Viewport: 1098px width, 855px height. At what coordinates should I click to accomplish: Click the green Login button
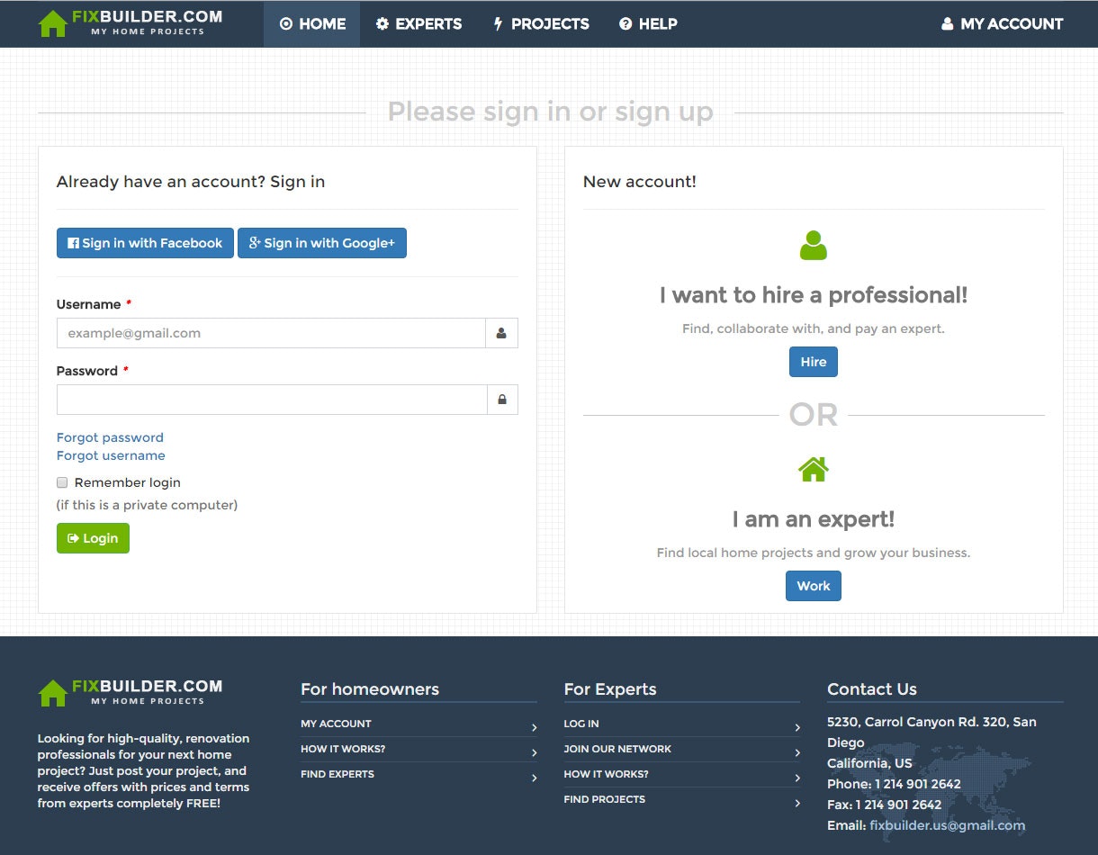coord(93,538)
